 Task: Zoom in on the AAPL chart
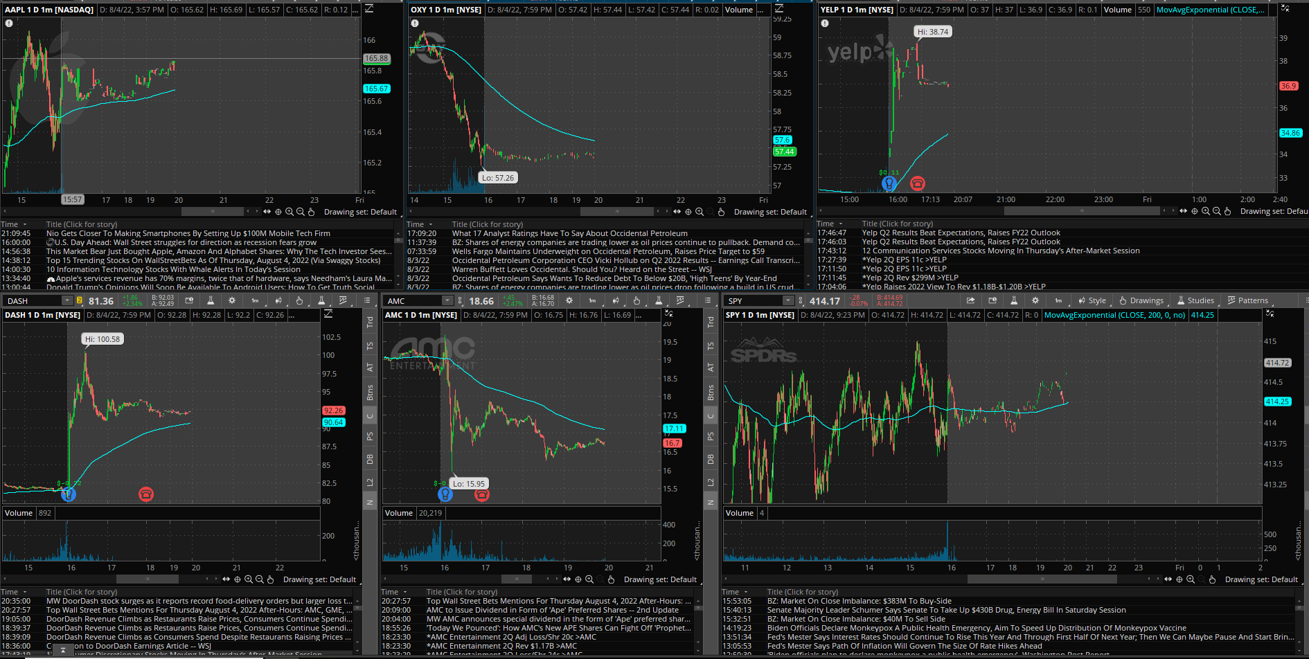pyautogui.click(x=290, y=212)
